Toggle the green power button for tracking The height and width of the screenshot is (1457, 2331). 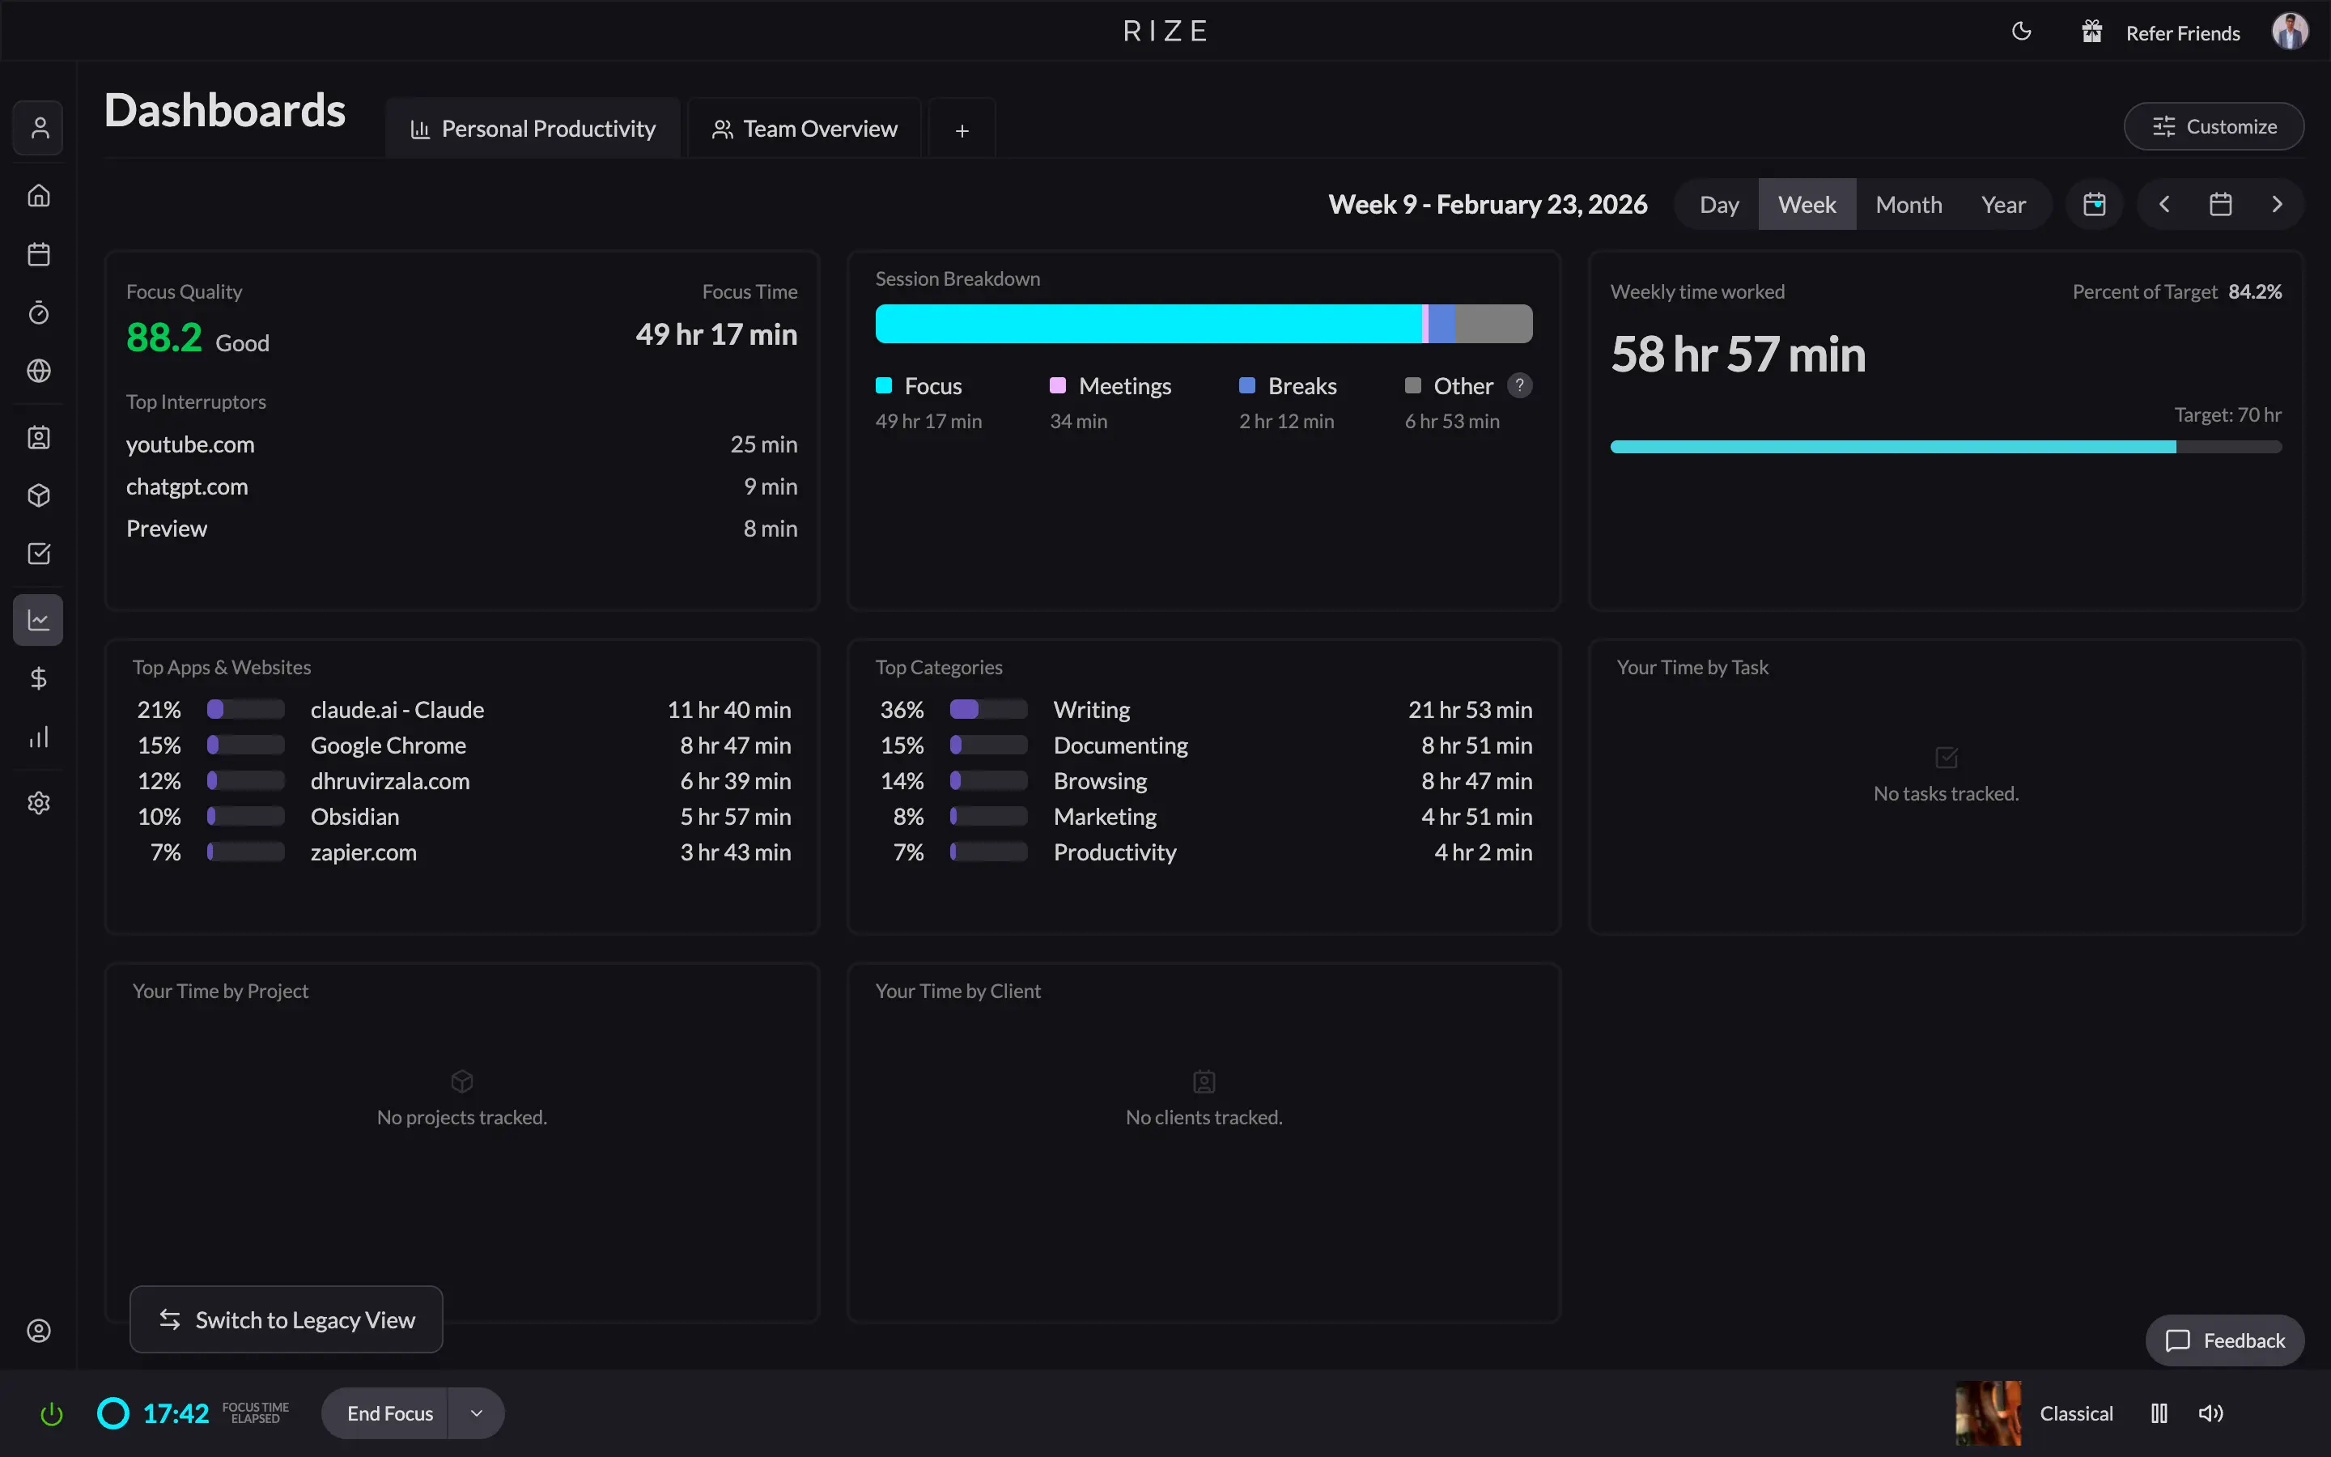click(x=50, y=1412)
